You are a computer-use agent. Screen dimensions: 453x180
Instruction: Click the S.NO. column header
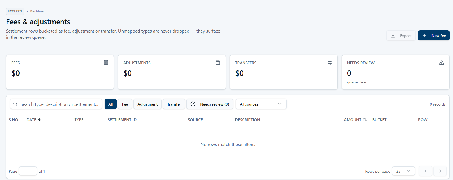[x=14, y=120]
